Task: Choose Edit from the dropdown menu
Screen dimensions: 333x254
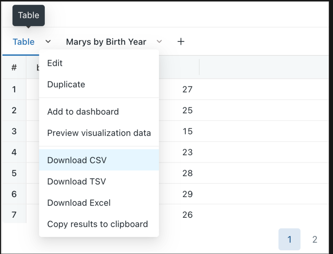Action: pos(55,63)
